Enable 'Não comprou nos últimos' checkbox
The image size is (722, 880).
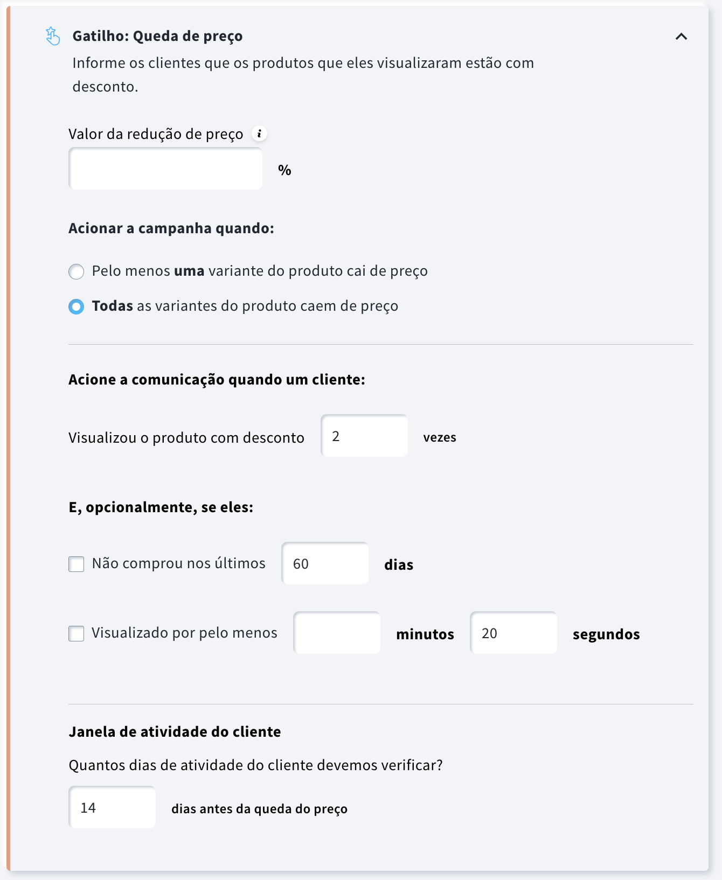(x=77, y=564)
